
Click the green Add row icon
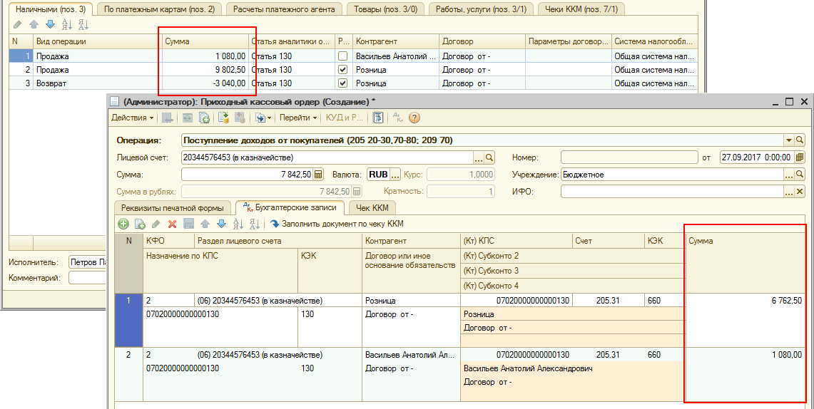(x=123, y=224)
